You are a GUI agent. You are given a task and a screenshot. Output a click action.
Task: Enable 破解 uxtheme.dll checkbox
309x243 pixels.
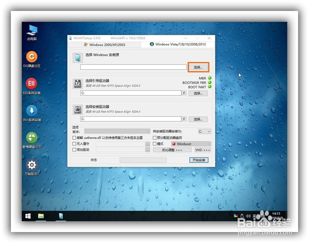[74, 138]
